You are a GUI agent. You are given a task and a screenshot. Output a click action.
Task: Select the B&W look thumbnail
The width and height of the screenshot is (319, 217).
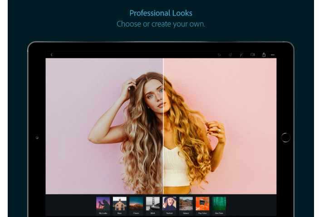(153, 203)
